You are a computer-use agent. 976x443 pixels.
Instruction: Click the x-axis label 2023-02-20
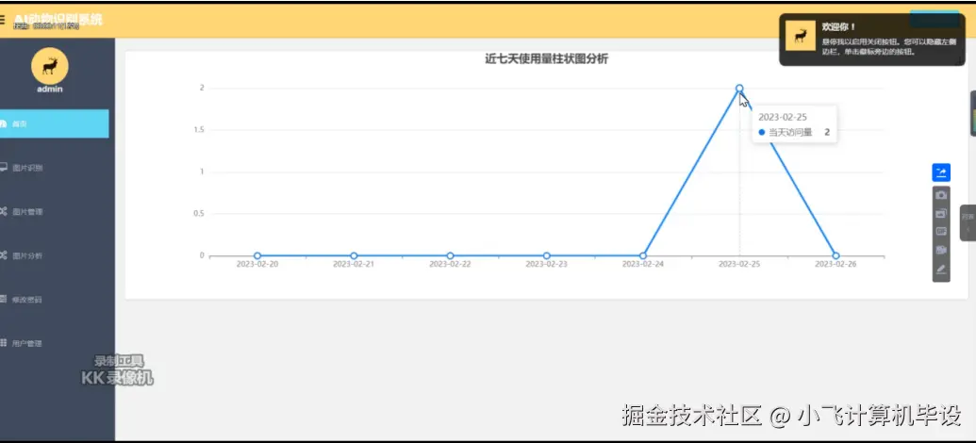coord(257,264)
